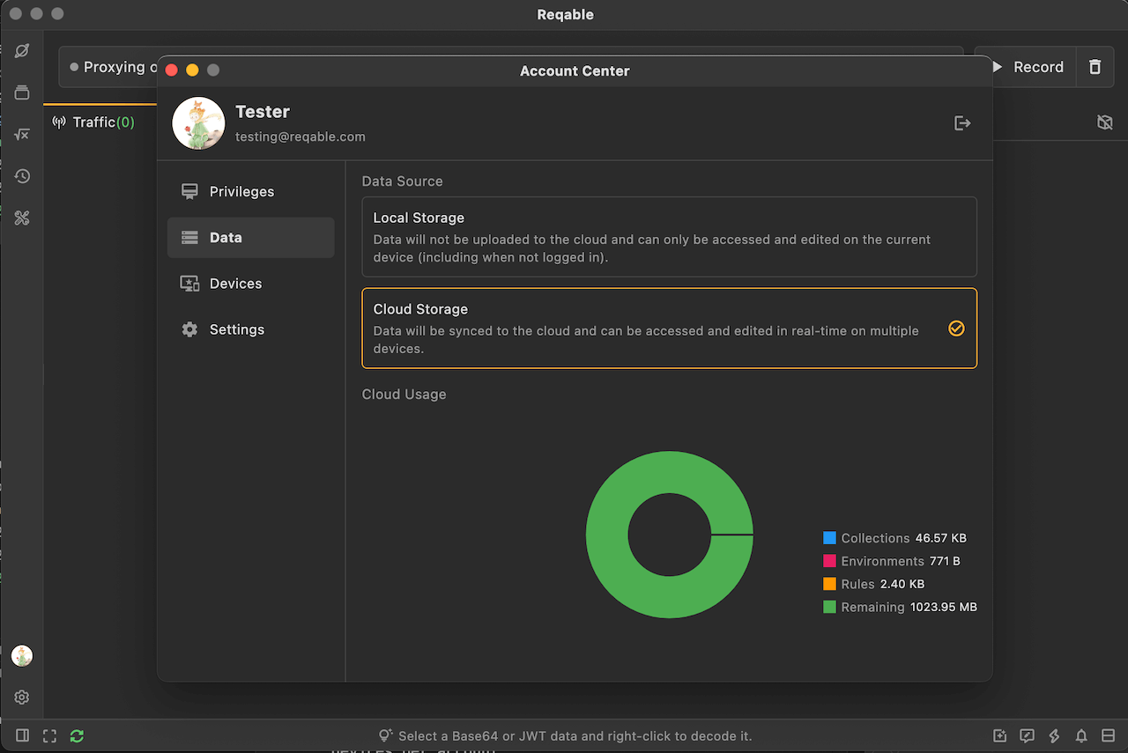The width and height of the screenshot is (1128, 753).
Task: Click the green sync icon in status bar
Action: (x=77, y=735)
